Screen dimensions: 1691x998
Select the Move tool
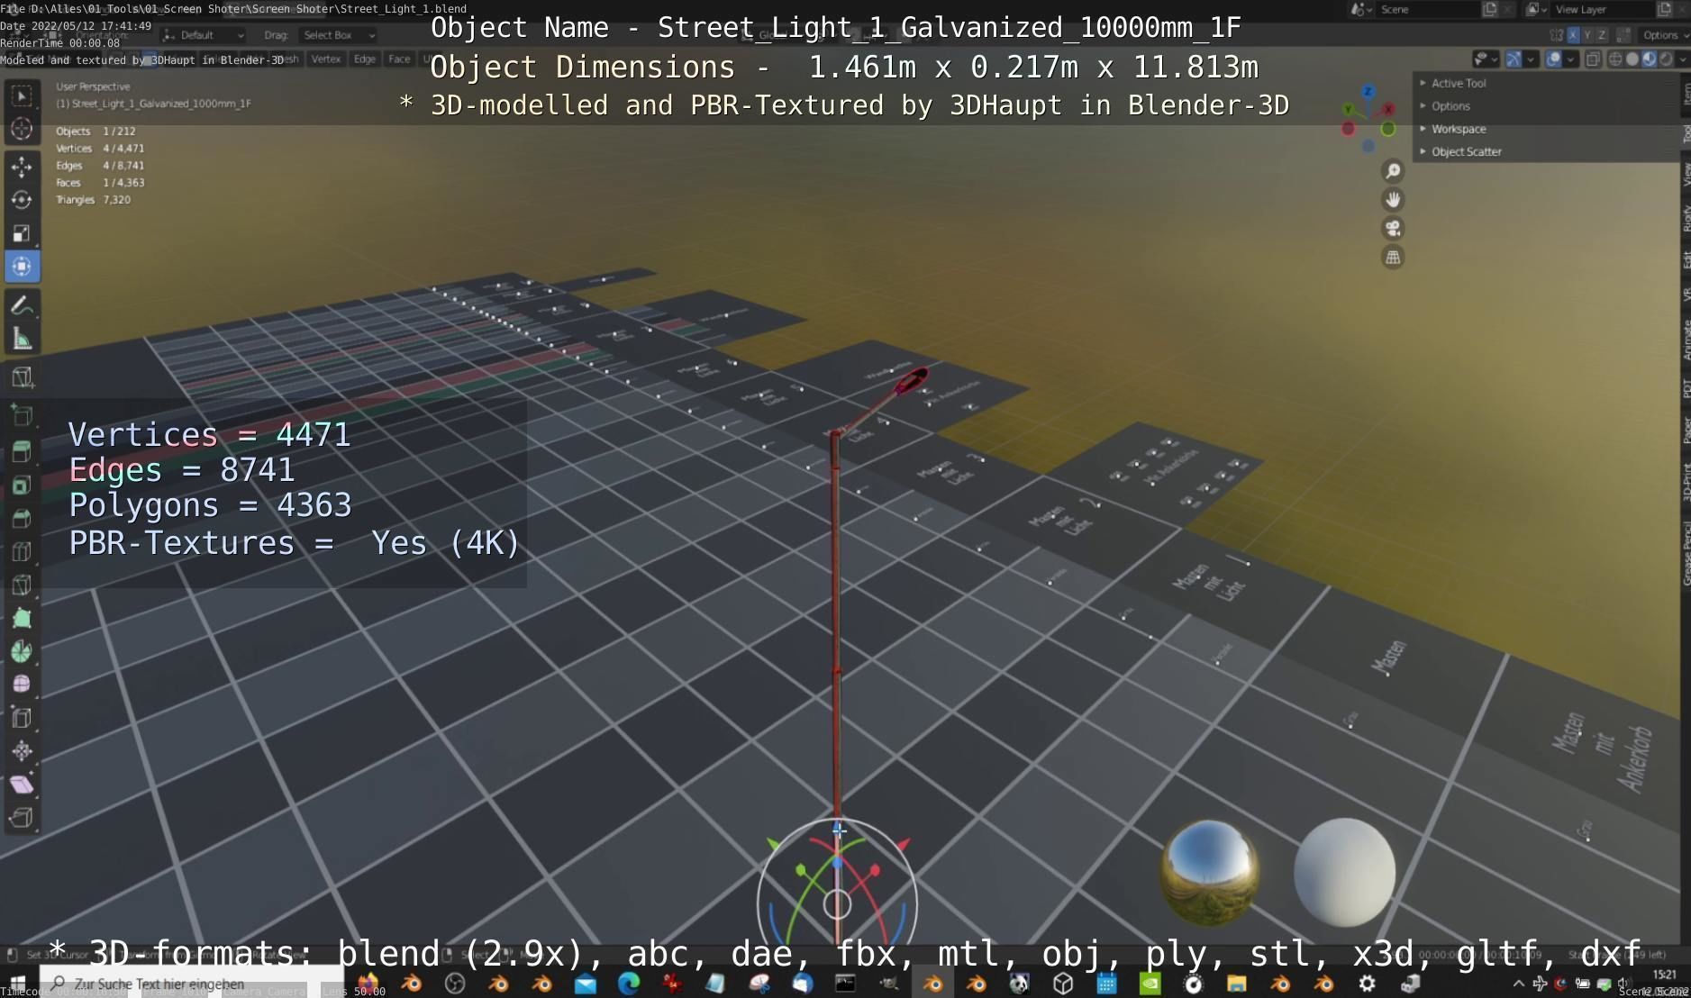[x=22, y=167]
